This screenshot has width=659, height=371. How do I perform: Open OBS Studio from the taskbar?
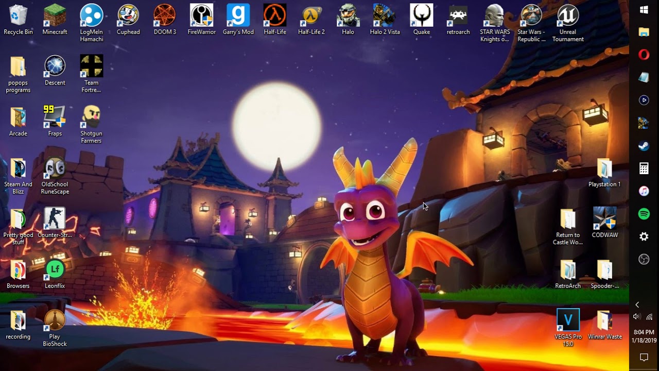click(644, 259)
